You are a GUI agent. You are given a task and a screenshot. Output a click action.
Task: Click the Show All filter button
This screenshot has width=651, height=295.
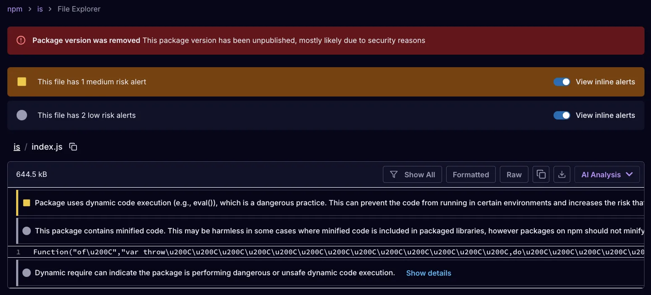point(412,174)
